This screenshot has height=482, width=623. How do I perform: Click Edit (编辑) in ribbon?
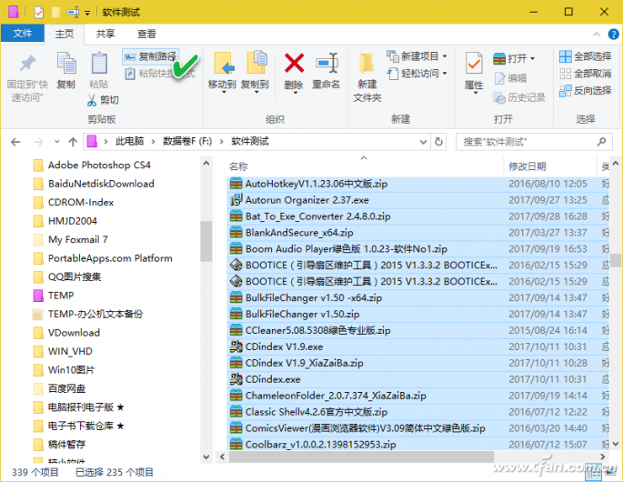pos(510,78)
